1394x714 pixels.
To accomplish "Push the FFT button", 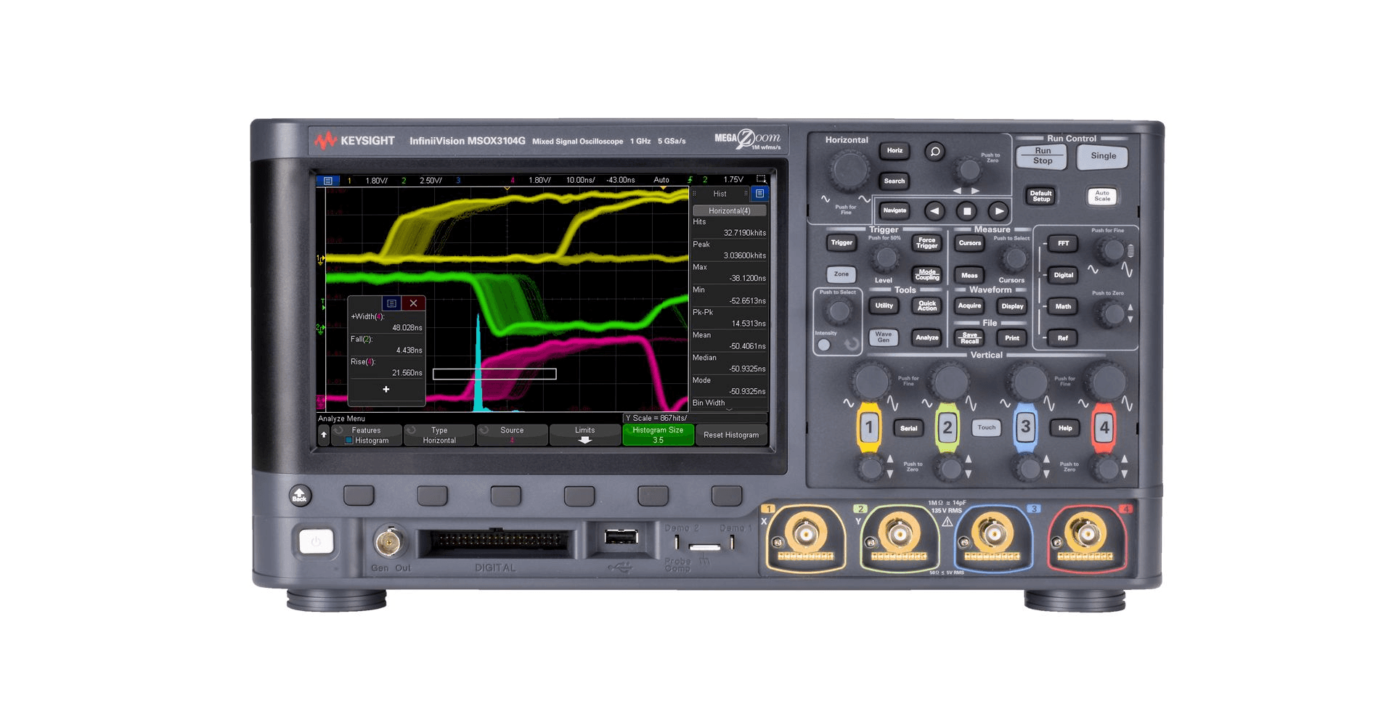I will point(1063,244).
